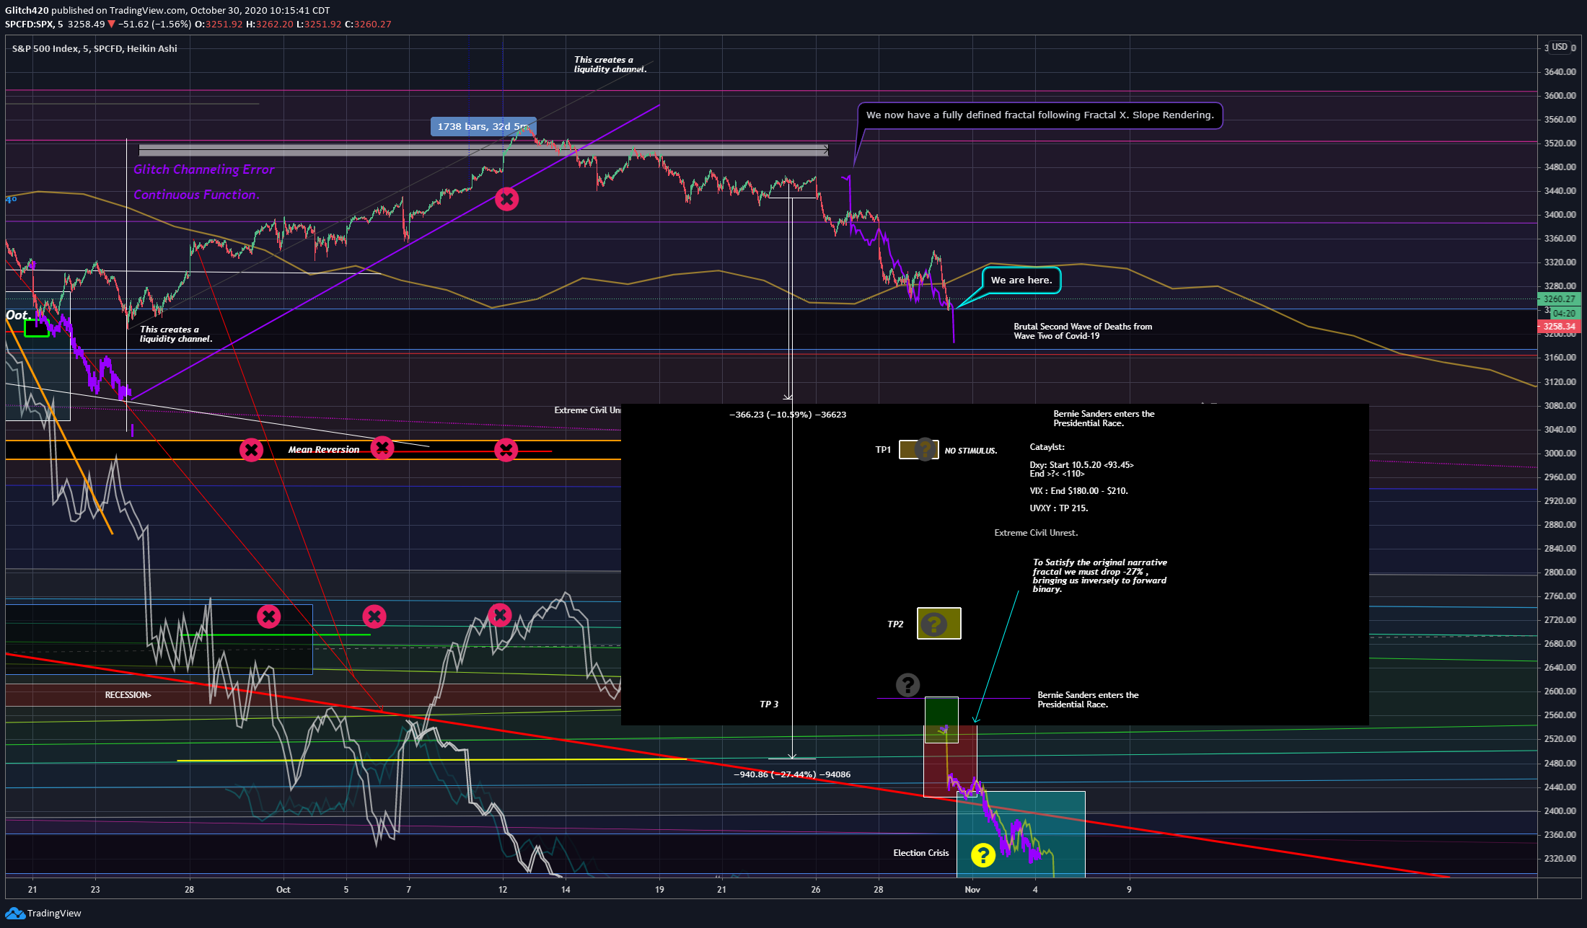This screenshot has width=1587, height=928.
Task: Select the 'SPCFD:SPX, 5' symbol in header
Action: [x=34, y=25]
